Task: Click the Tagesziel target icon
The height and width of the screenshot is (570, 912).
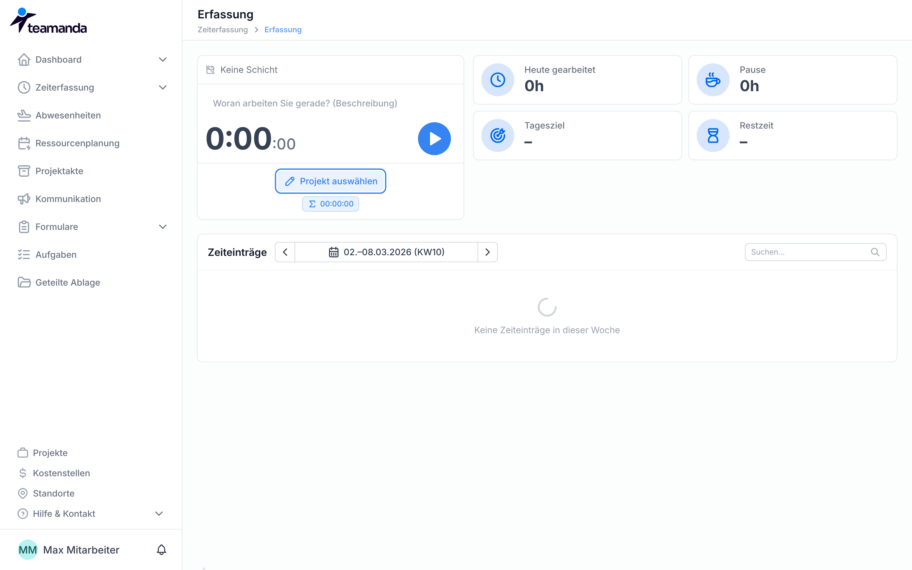Action: pos(497,135)
